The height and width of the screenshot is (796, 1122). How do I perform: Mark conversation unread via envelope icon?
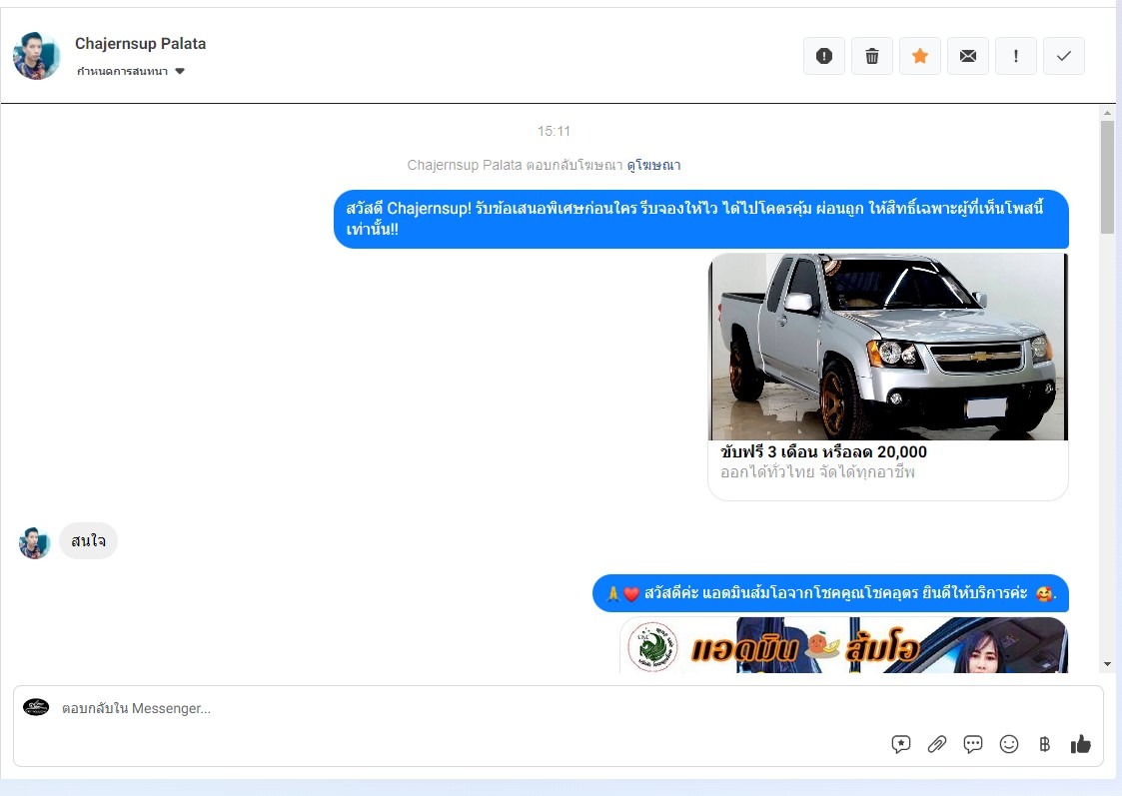[968, 56]
